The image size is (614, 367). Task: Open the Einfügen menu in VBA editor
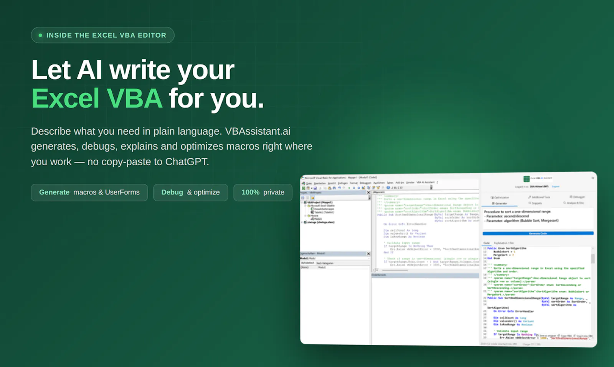[343, 183]
